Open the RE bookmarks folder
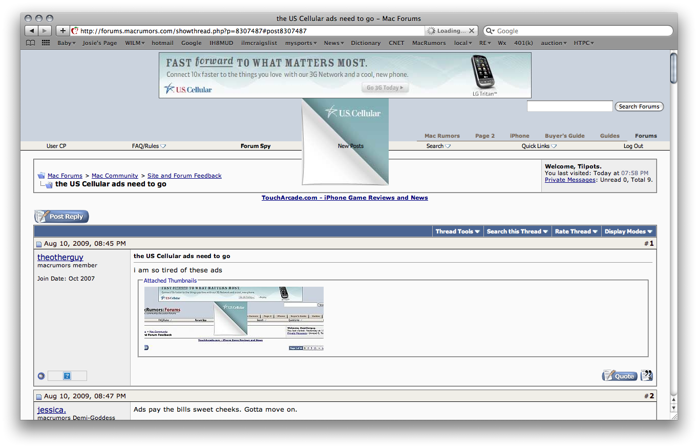 [485, 43]
